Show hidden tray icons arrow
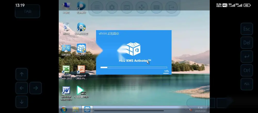 [x=186, y=110]
